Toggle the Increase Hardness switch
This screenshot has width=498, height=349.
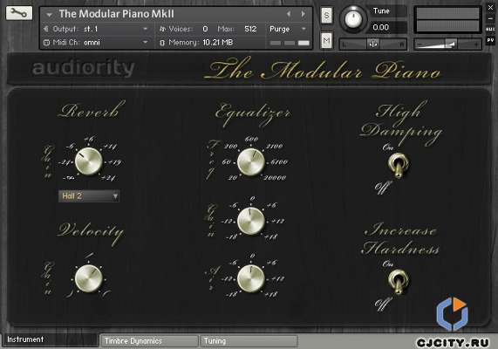397,281
